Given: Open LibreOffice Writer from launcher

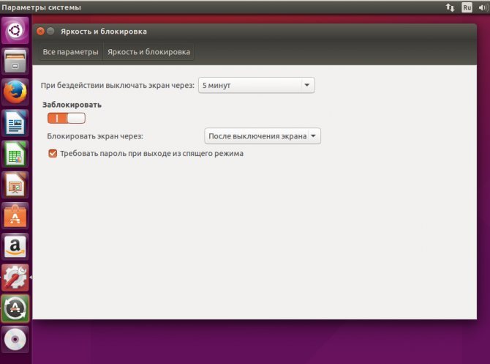Looking at the screenshot, I should tap(15, 123).
